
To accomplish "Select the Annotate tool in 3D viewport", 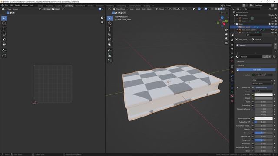I will 109,50.
